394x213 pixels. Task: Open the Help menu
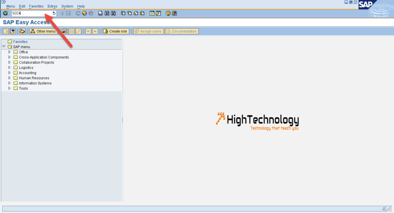(81, 6)
